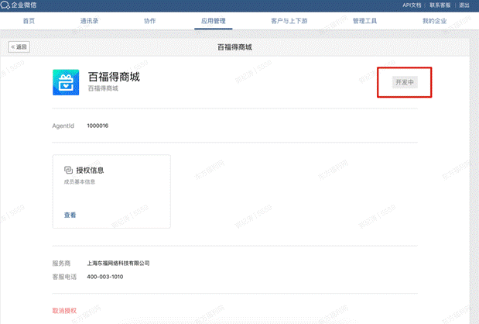
Task: Click the AgentId value 1000016
Action: tap(98, 126)
